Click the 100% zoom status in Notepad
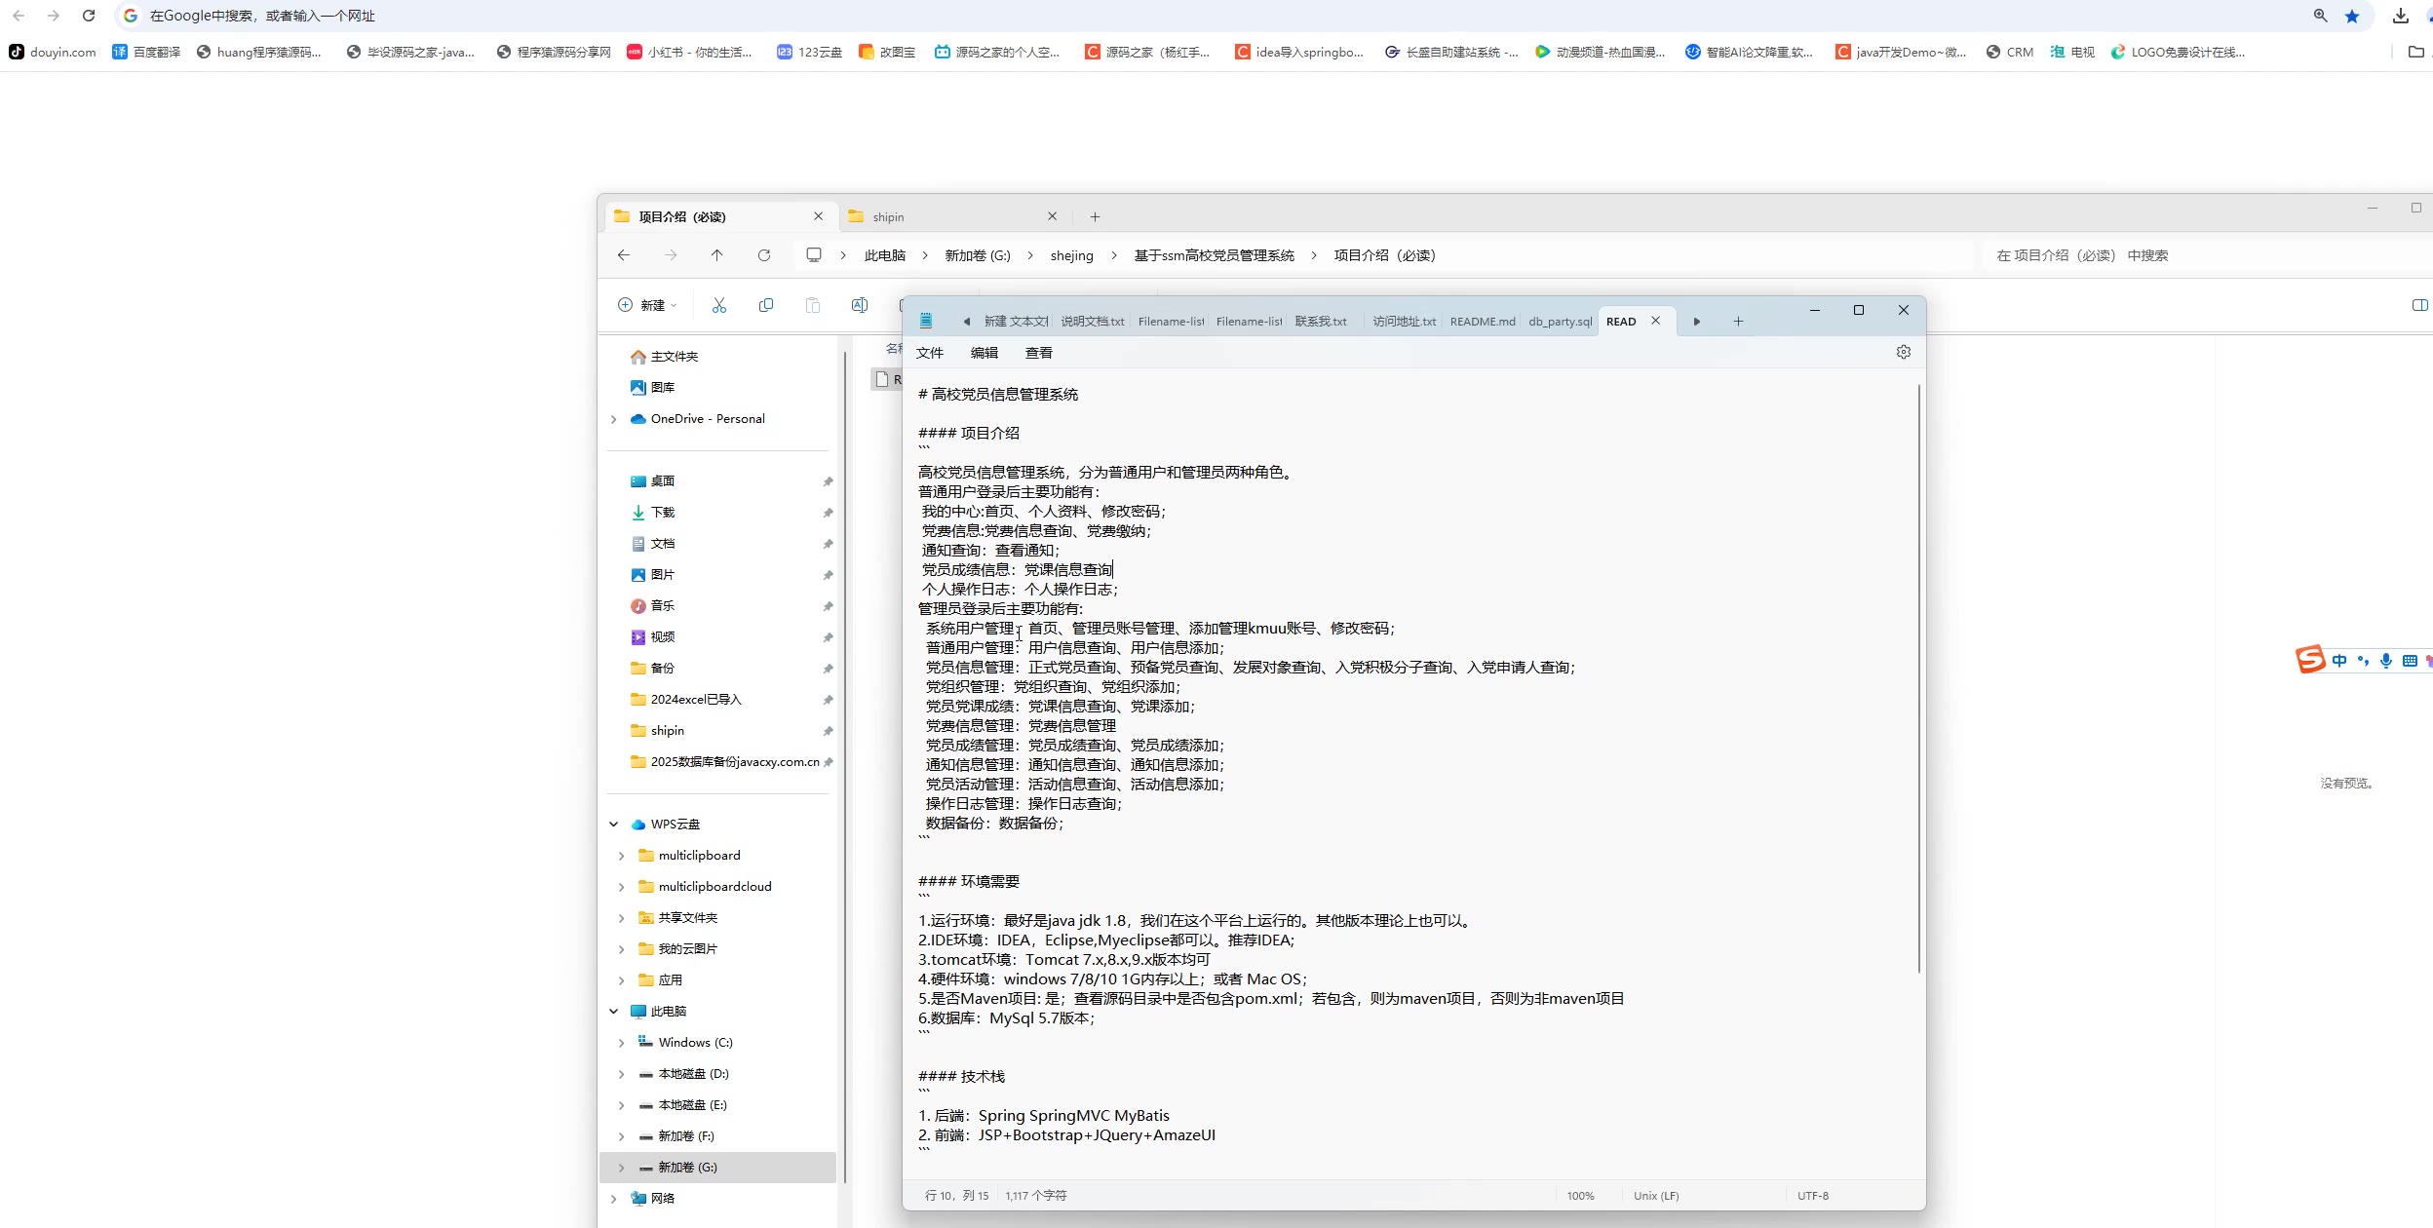This screenshot has width=2433, height=1228. coord(1580,1196)
